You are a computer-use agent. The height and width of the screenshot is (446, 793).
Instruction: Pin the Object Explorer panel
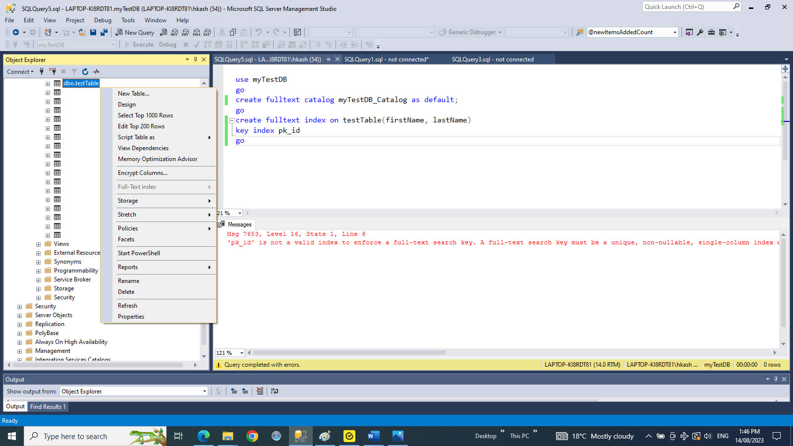(x=195, y=59)
